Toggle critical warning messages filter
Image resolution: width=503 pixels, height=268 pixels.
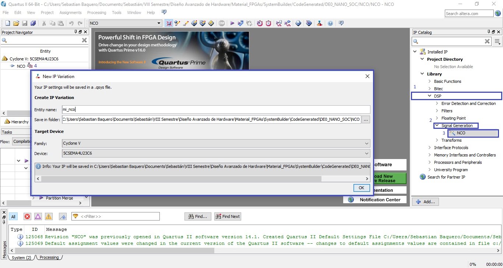pyautogui.click(x=38, y=216)
